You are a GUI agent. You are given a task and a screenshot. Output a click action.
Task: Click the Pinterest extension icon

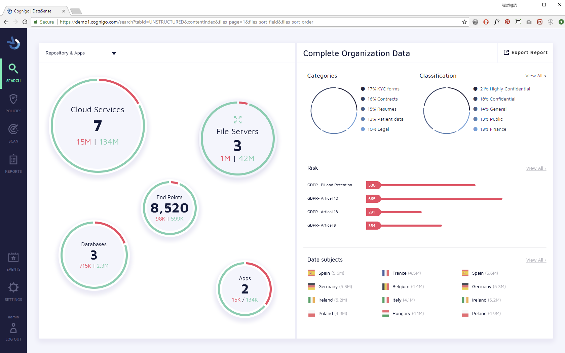(x=507, y=22)
